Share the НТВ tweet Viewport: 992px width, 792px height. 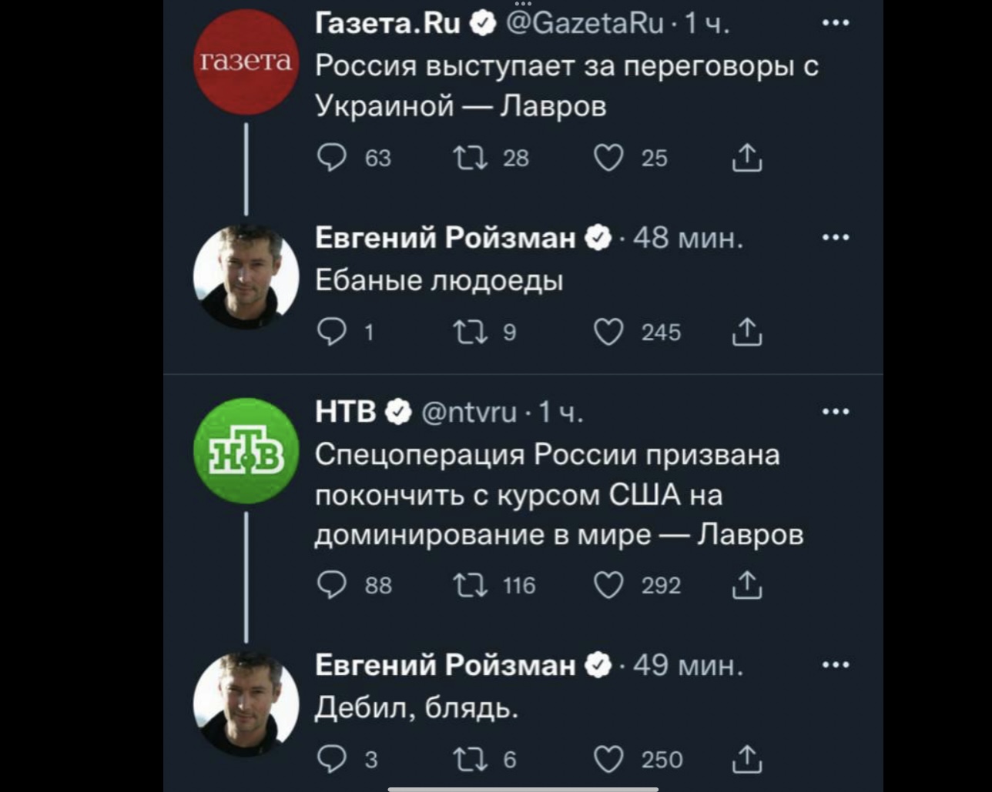click(746, 586)
